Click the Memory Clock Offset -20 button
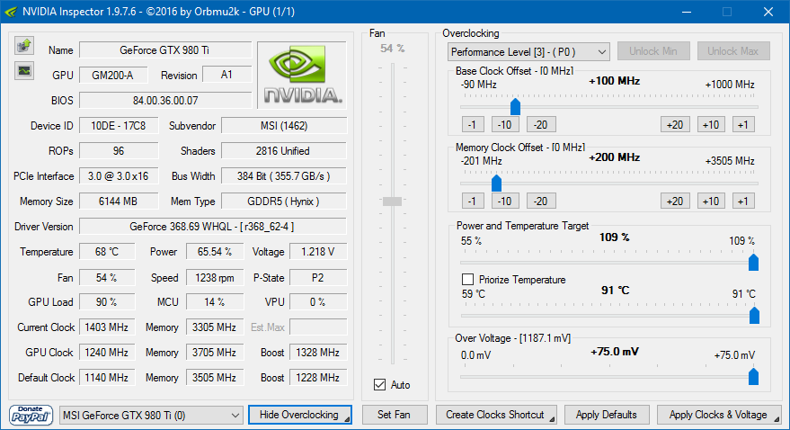This screenshot has height=430, width=790. click(x=541, y=202)
